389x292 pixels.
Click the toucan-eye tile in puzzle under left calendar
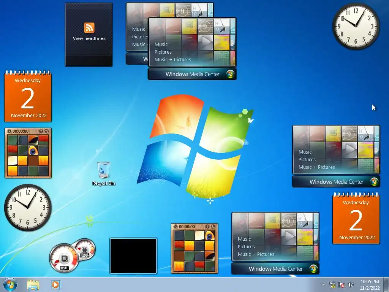33,150
